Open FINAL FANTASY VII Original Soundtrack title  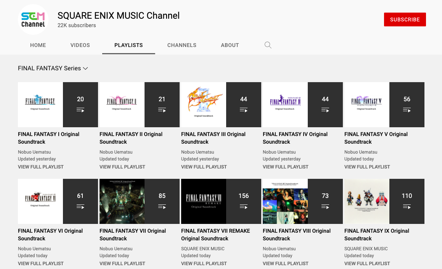point(133,235)
